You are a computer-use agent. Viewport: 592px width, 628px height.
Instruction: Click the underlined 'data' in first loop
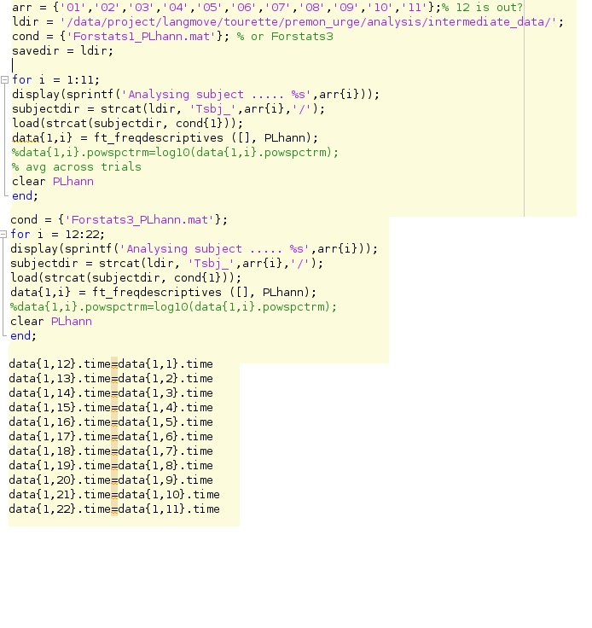25,137
